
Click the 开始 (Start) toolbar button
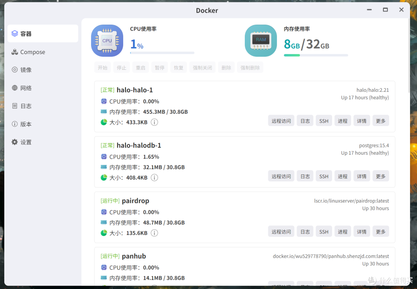[x=102, y=68]
